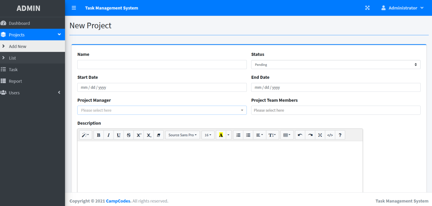Screen dimensions: 432x206
Task: Open the Source Sans Pro font dropdown
Action: pos(182,135)
